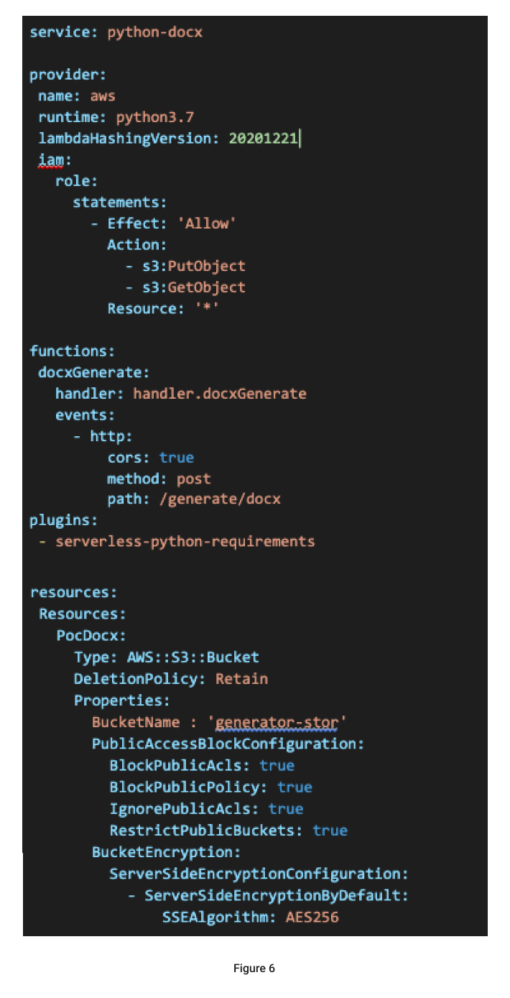Click the red-underlined "iam" key
This screenshot has width=510, height=998.
coord(50,160)
